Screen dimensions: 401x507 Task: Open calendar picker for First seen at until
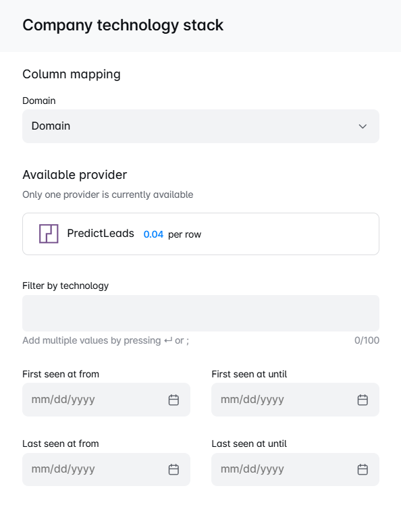click(363, 400)
